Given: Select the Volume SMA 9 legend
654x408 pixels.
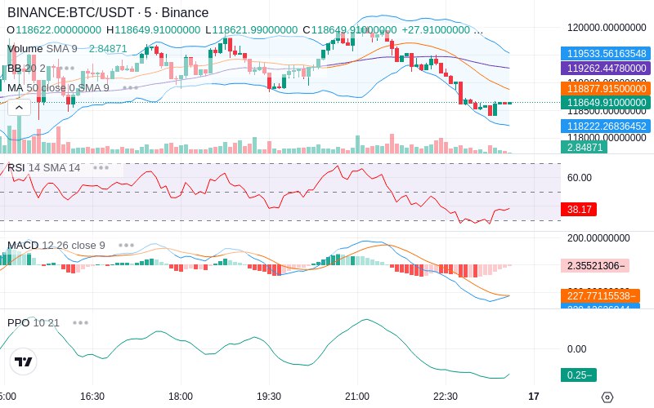Looking at the screenshot, I should click(43, 49).
